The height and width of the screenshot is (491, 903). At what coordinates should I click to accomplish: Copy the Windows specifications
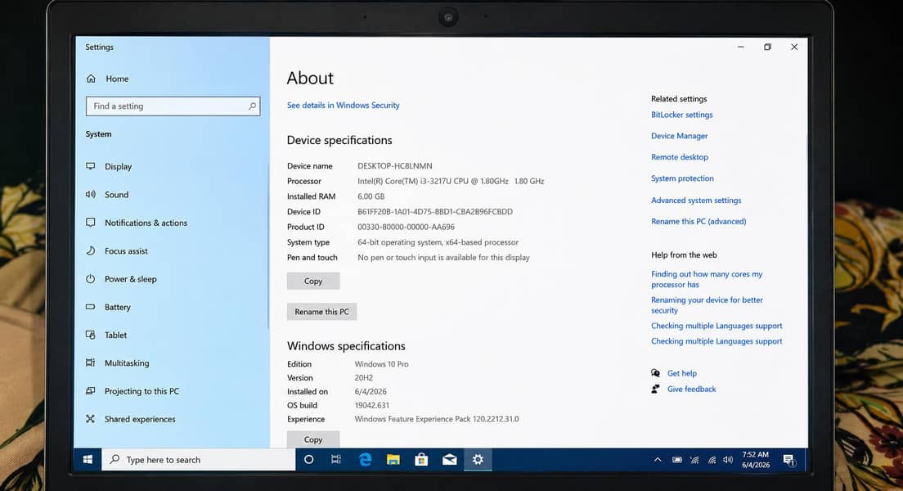(x=313, y=439)
